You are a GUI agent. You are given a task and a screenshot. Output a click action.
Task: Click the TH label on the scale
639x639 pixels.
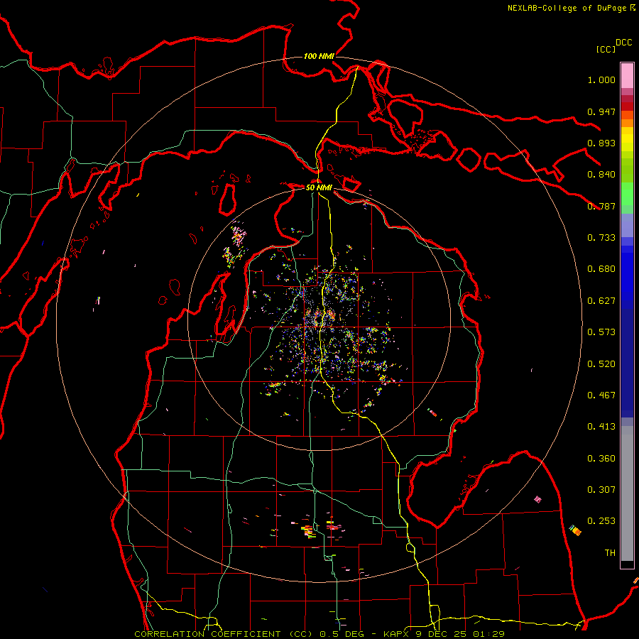[x=610, y=553]
